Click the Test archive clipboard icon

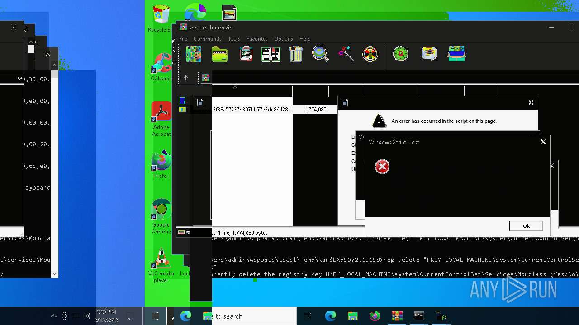point(246,54)
